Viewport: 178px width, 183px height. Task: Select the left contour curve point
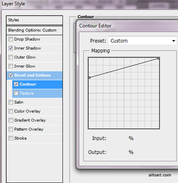point(89,77)
